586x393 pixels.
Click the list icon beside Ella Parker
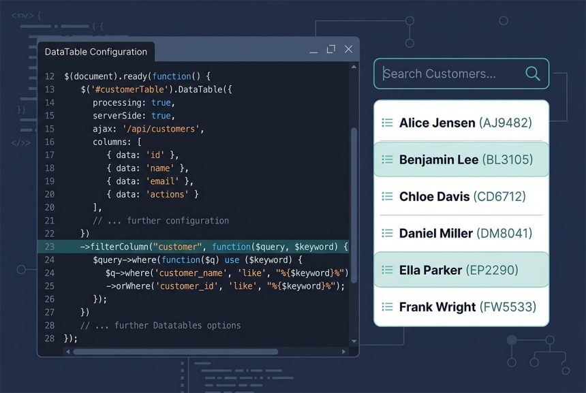387,270
